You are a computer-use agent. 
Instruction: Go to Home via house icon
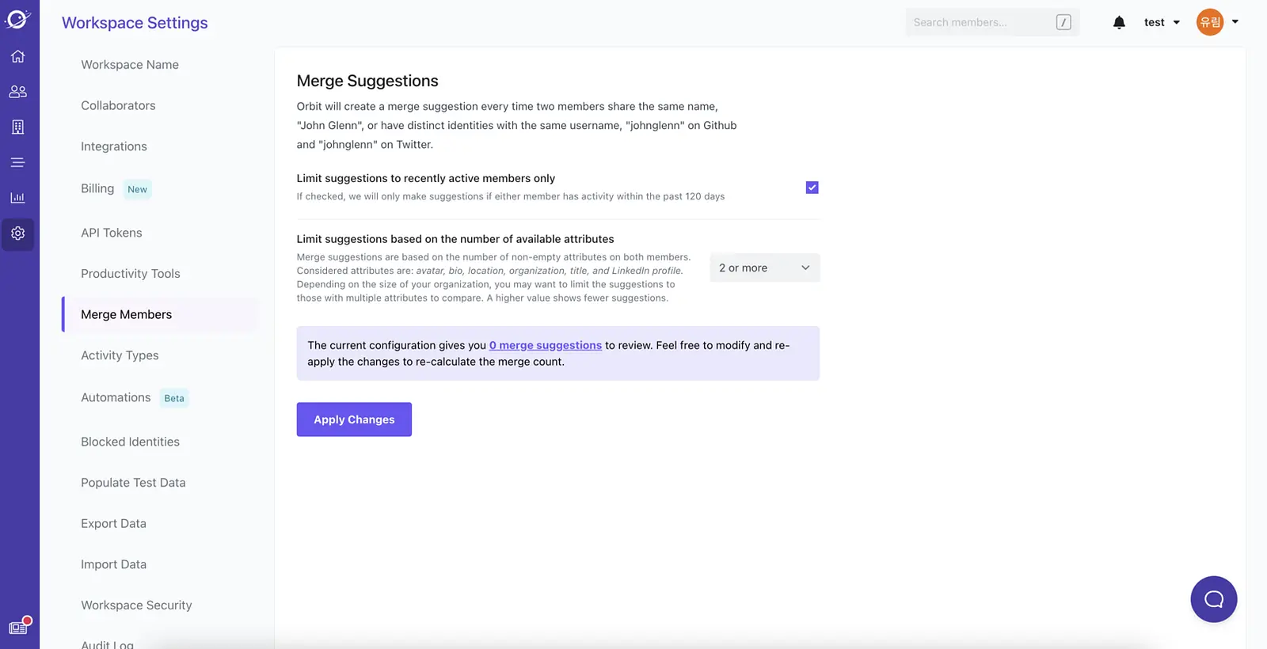pos(17,56)
